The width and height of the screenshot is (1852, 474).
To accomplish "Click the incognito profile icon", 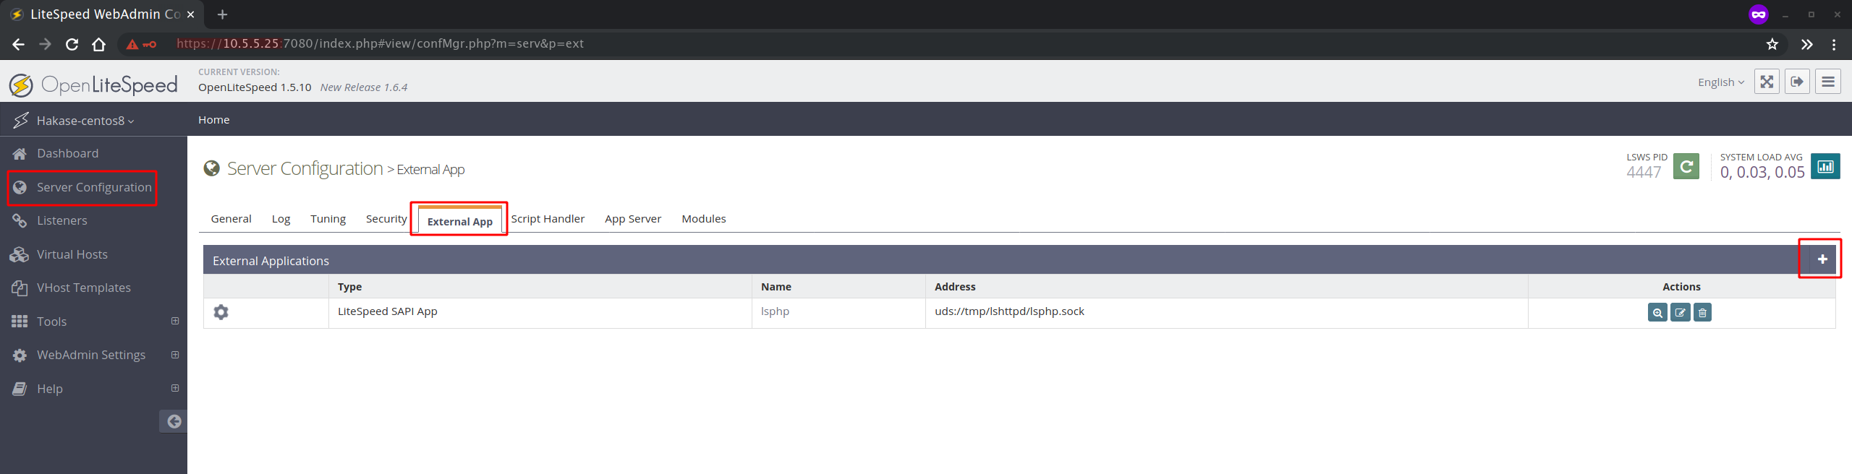I will point(1759,14).
